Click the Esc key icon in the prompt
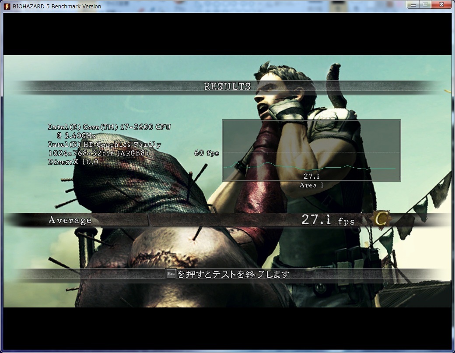This screenshot has width=455, height=353. point(171,274)
